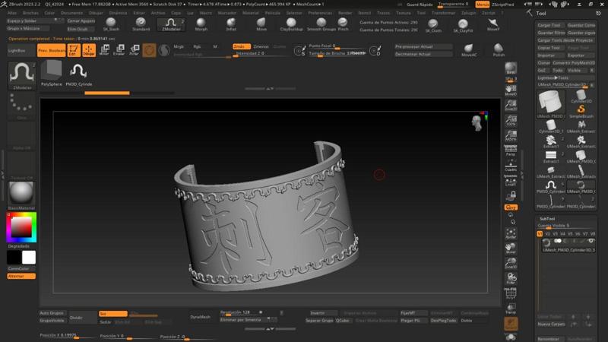Click the Zoom 100% view button
Viewport: 608px width, 342px height.
click(511, 120)
